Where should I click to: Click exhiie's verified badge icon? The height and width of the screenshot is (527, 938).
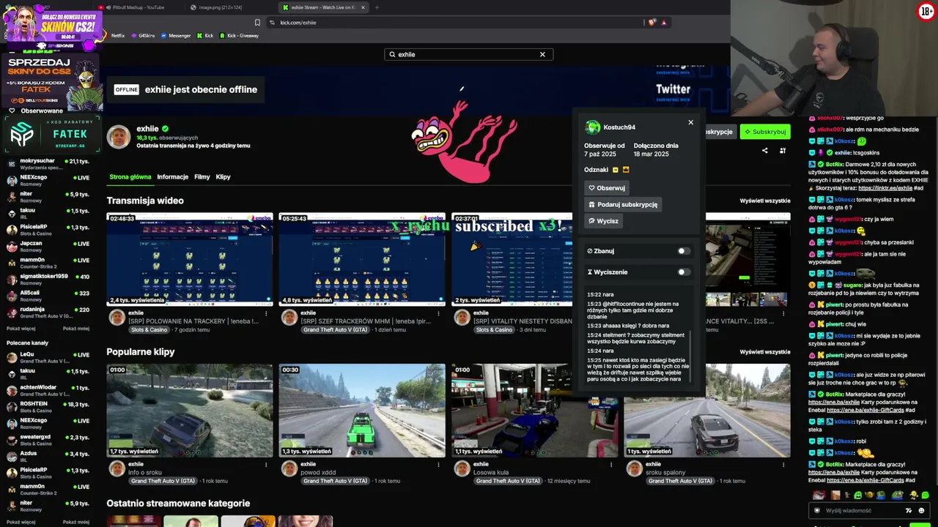pyautogui.click(x=165, y=129)
